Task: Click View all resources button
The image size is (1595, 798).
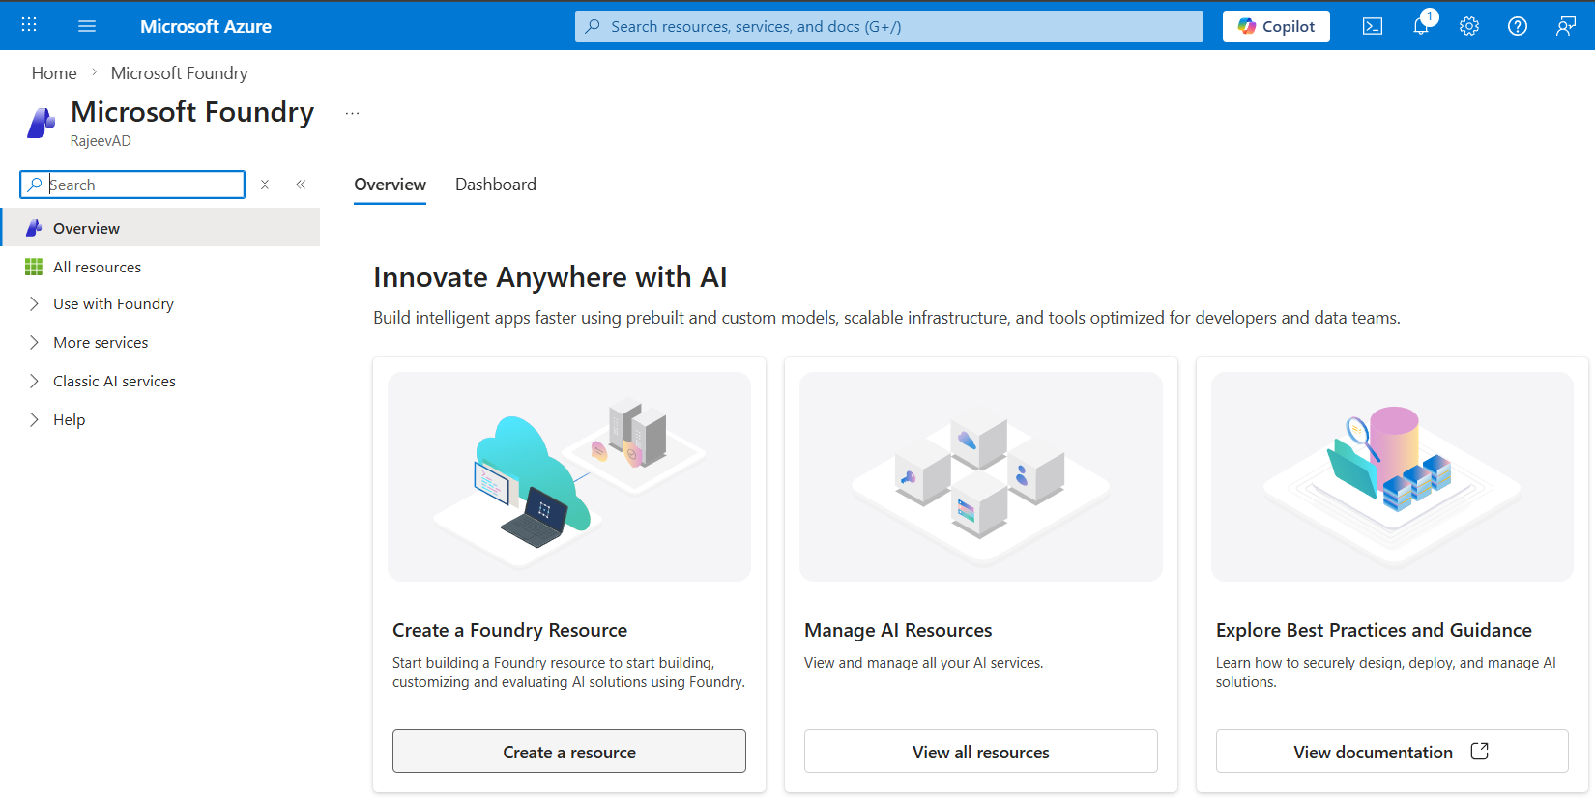Action: 980,752
